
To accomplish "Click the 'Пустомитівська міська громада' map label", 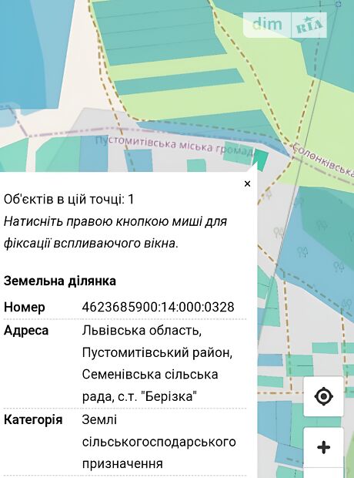I will click(x=174, y=145).
